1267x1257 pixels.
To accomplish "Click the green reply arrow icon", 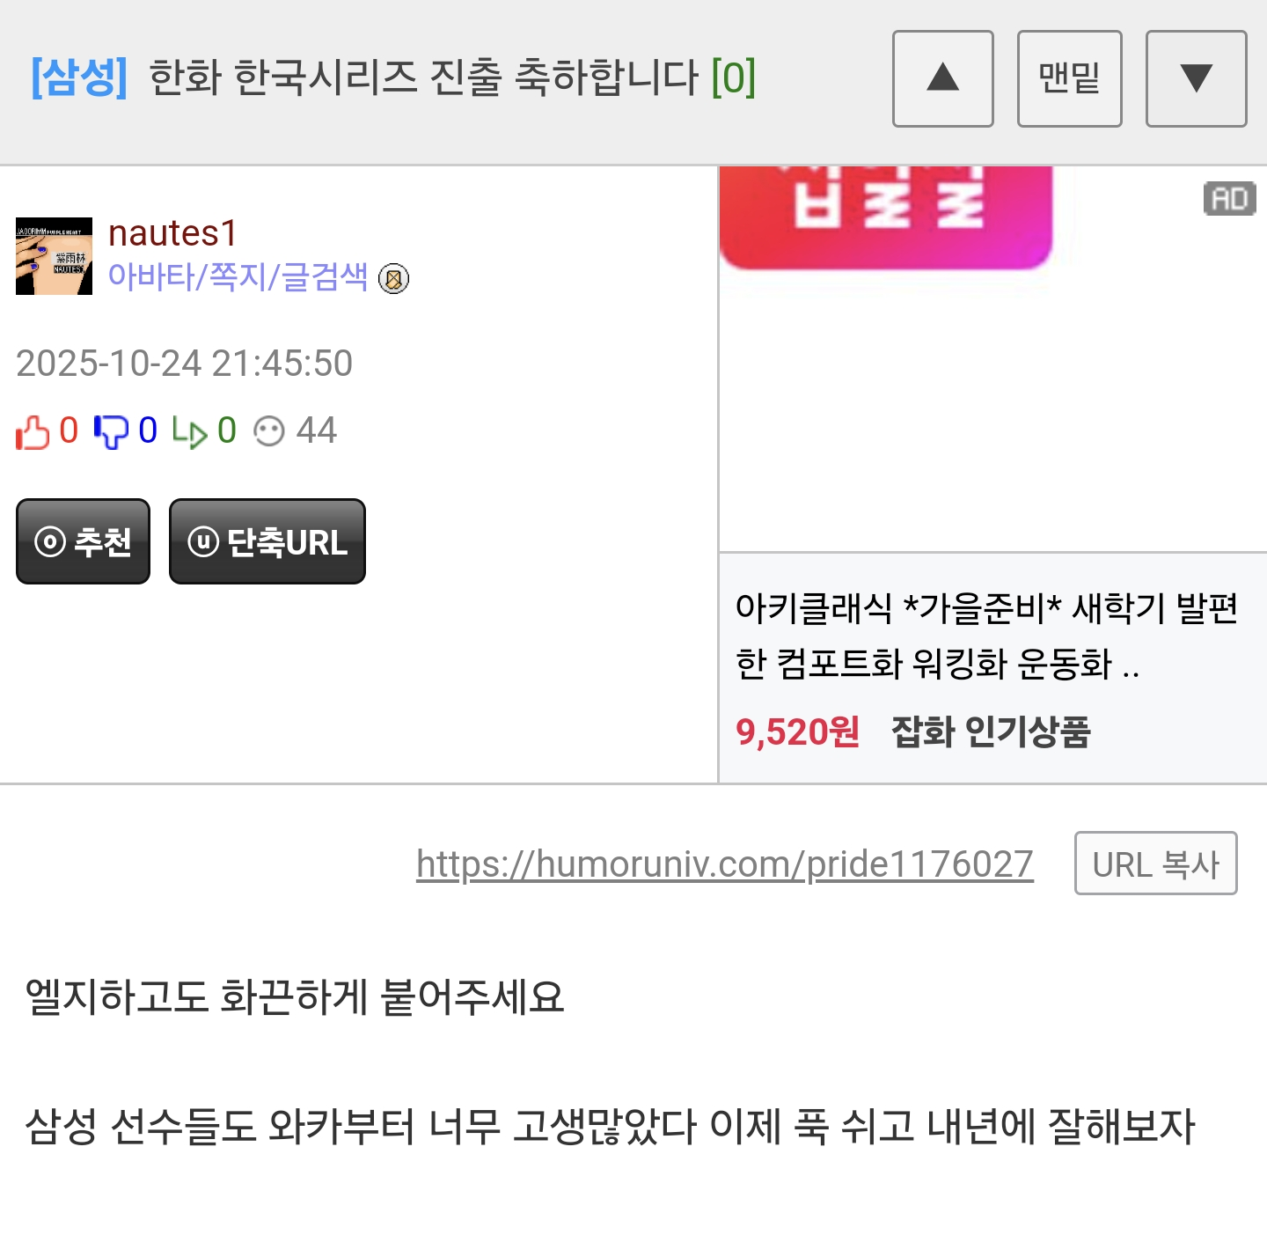I will tap(189, 431).
